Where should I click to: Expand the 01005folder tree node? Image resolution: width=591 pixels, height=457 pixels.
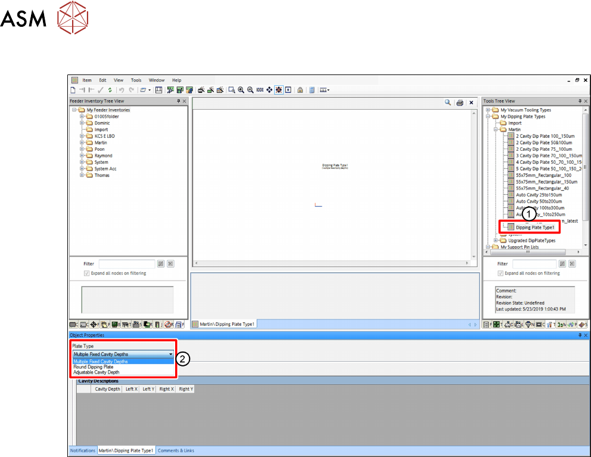pos(82,117)
